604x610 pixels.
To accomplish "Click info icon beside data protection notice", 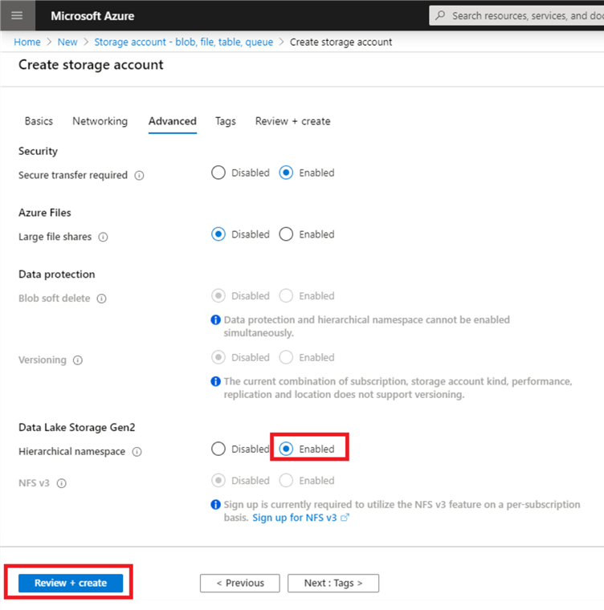I will 215,319.
